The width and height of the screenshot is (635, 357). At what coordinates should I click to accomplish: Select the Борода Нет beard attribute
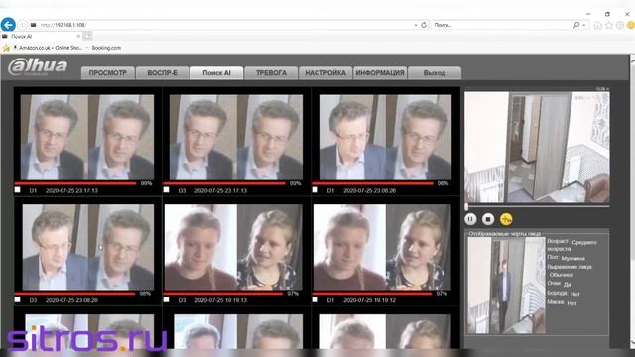point(564,294)
